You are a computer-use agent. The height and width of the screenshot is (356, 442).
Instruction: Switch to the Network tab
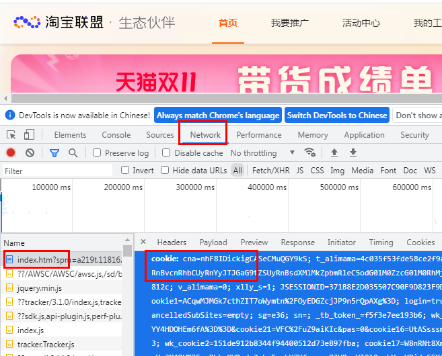tap(205, 135)
